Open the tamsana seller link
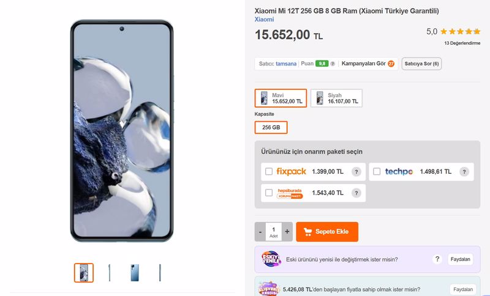 click(x=286, y=64)
